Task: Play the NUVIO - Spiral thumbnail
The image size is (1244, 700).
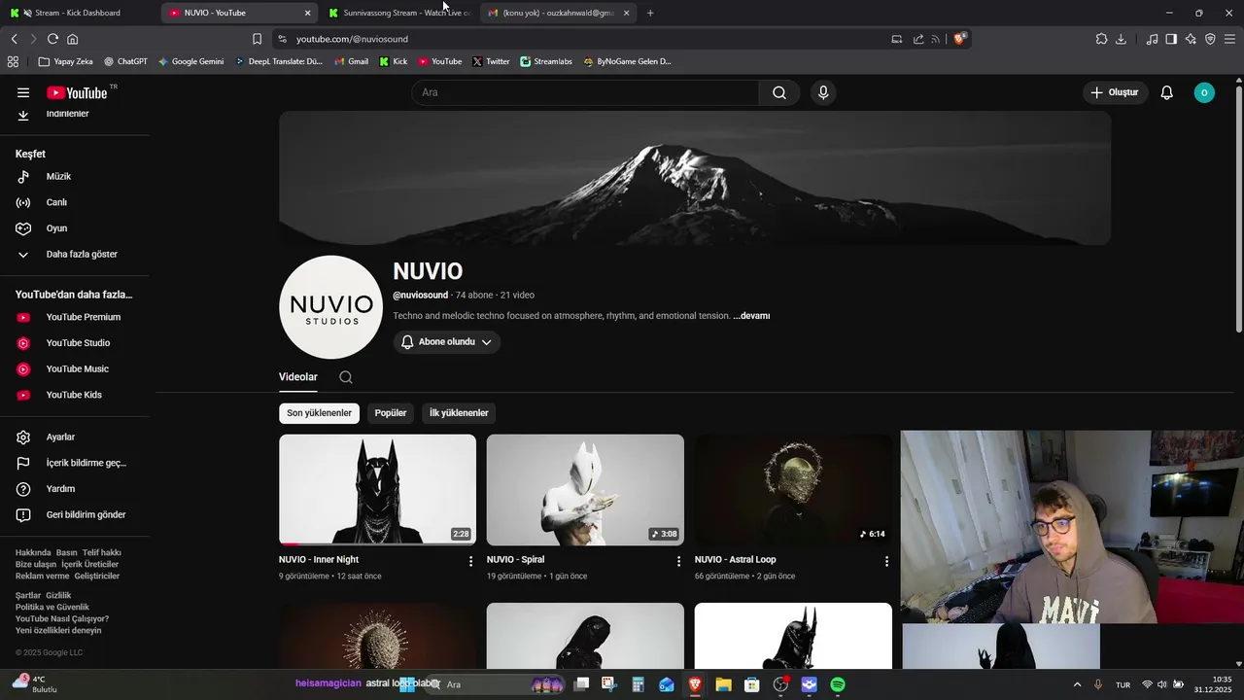Action: [x=585, y=489]
